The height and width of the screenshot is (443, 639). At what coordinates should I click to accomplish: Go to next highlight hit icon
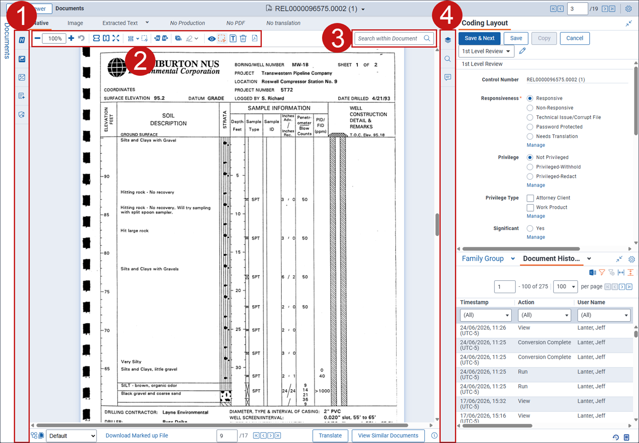pos(165,39)
